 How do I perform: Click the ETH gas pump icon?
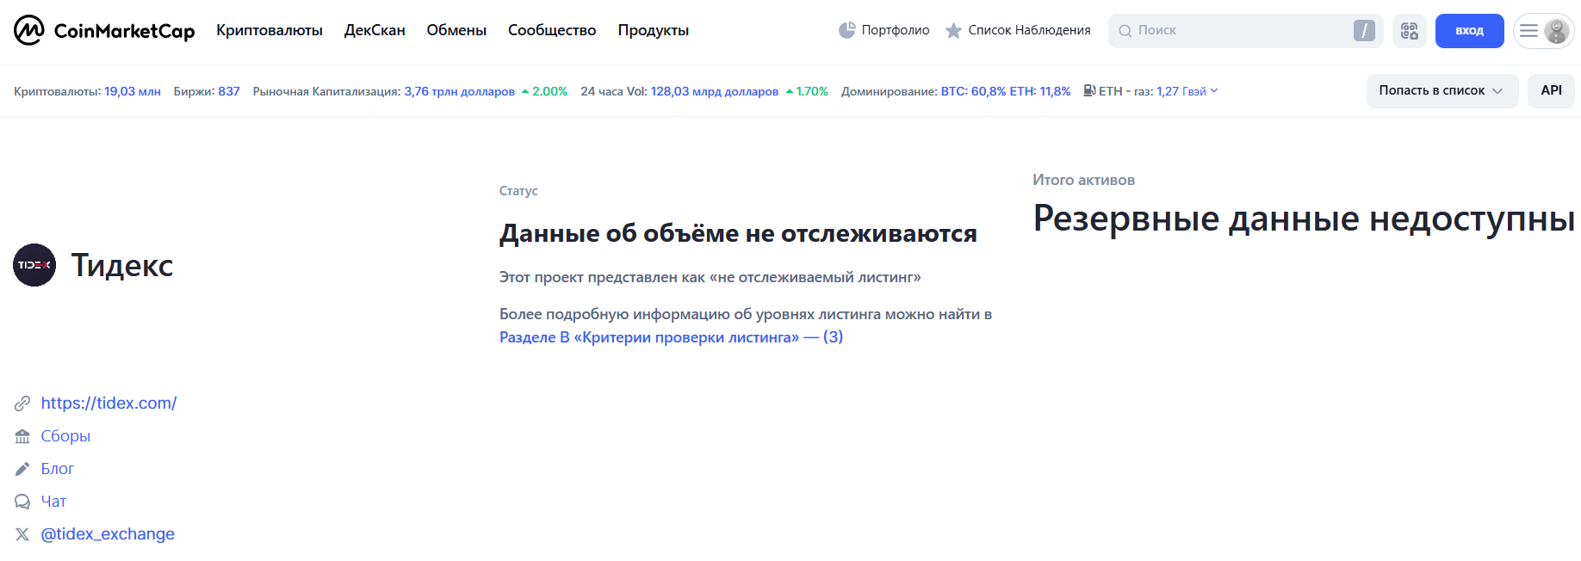1089,90
